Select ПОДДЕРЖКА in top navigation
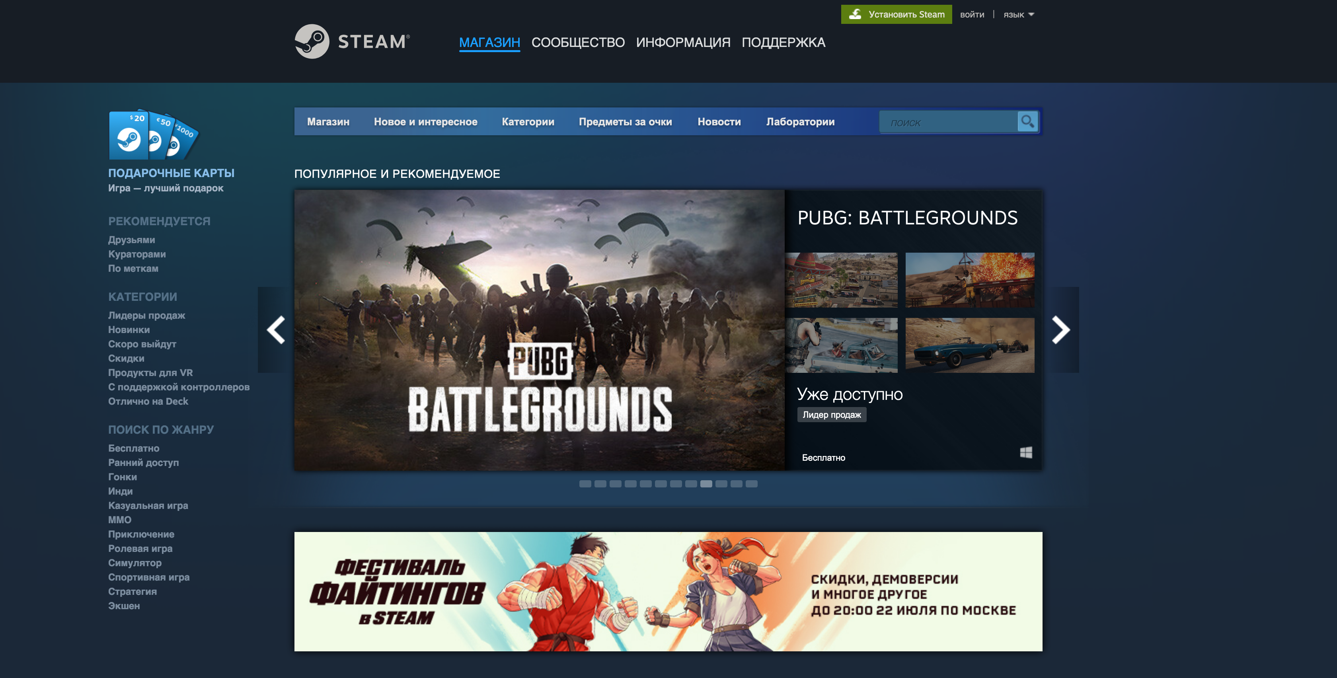1337x678 pixels. point(783,43)
